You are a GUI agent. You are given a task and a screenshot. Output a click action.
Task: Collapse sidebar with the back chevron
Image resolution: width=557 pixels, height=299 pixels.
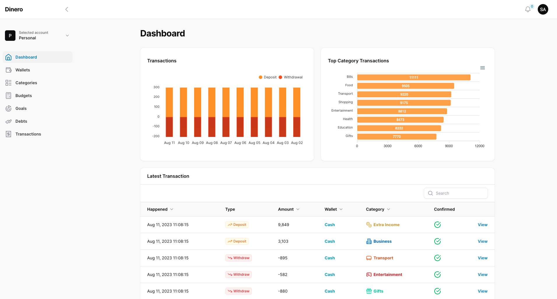[x=67, y=9]
